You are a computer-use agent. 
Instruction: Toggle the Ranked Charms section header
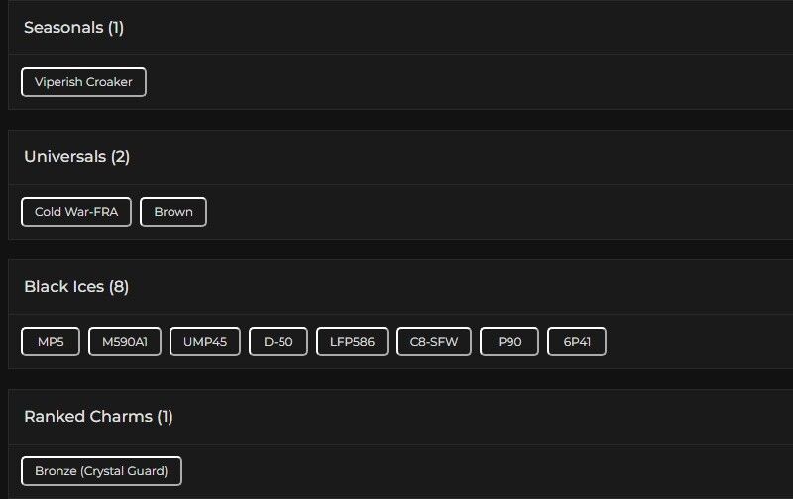[88, 417]
